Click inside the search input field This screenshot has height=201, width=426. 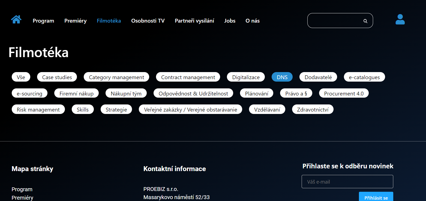(x=335, y=21)
